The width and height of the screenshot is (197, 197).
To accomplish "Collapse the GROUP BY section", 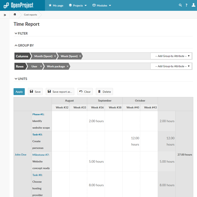I will 24,45.
